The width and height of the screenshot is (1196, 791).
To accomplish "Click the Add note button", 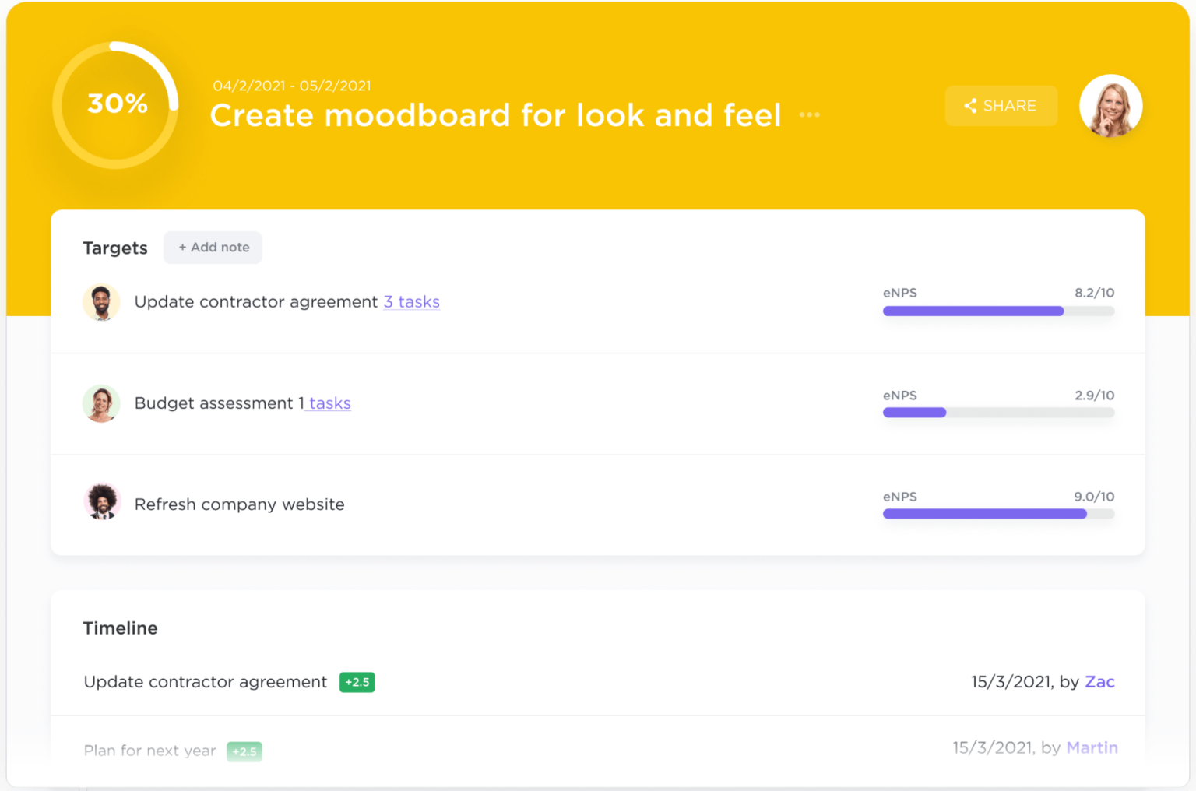I will click(213, 248).
